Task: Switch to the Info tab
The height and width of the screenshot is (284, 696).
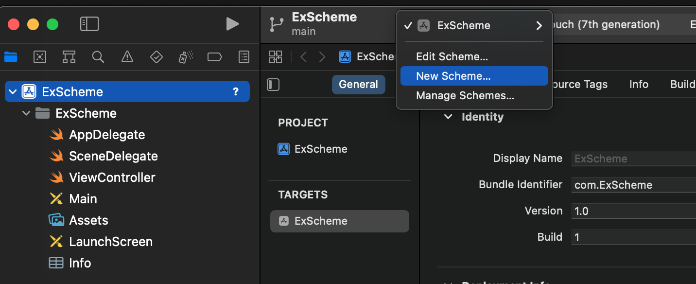Action: point(639,84)
